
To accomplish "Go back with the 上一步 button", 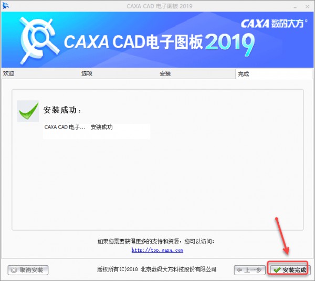I will pyautogui.click(x=250, y=270).
